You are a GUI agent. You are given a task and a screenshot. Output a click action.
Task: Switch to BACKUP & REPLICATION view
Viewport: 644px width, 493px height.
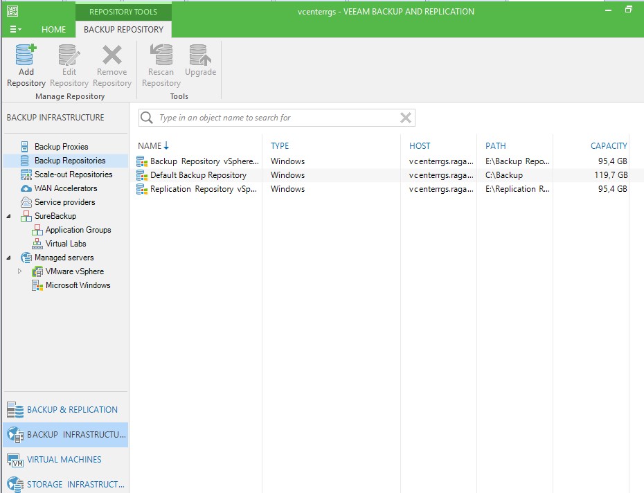tap(67, 409)
